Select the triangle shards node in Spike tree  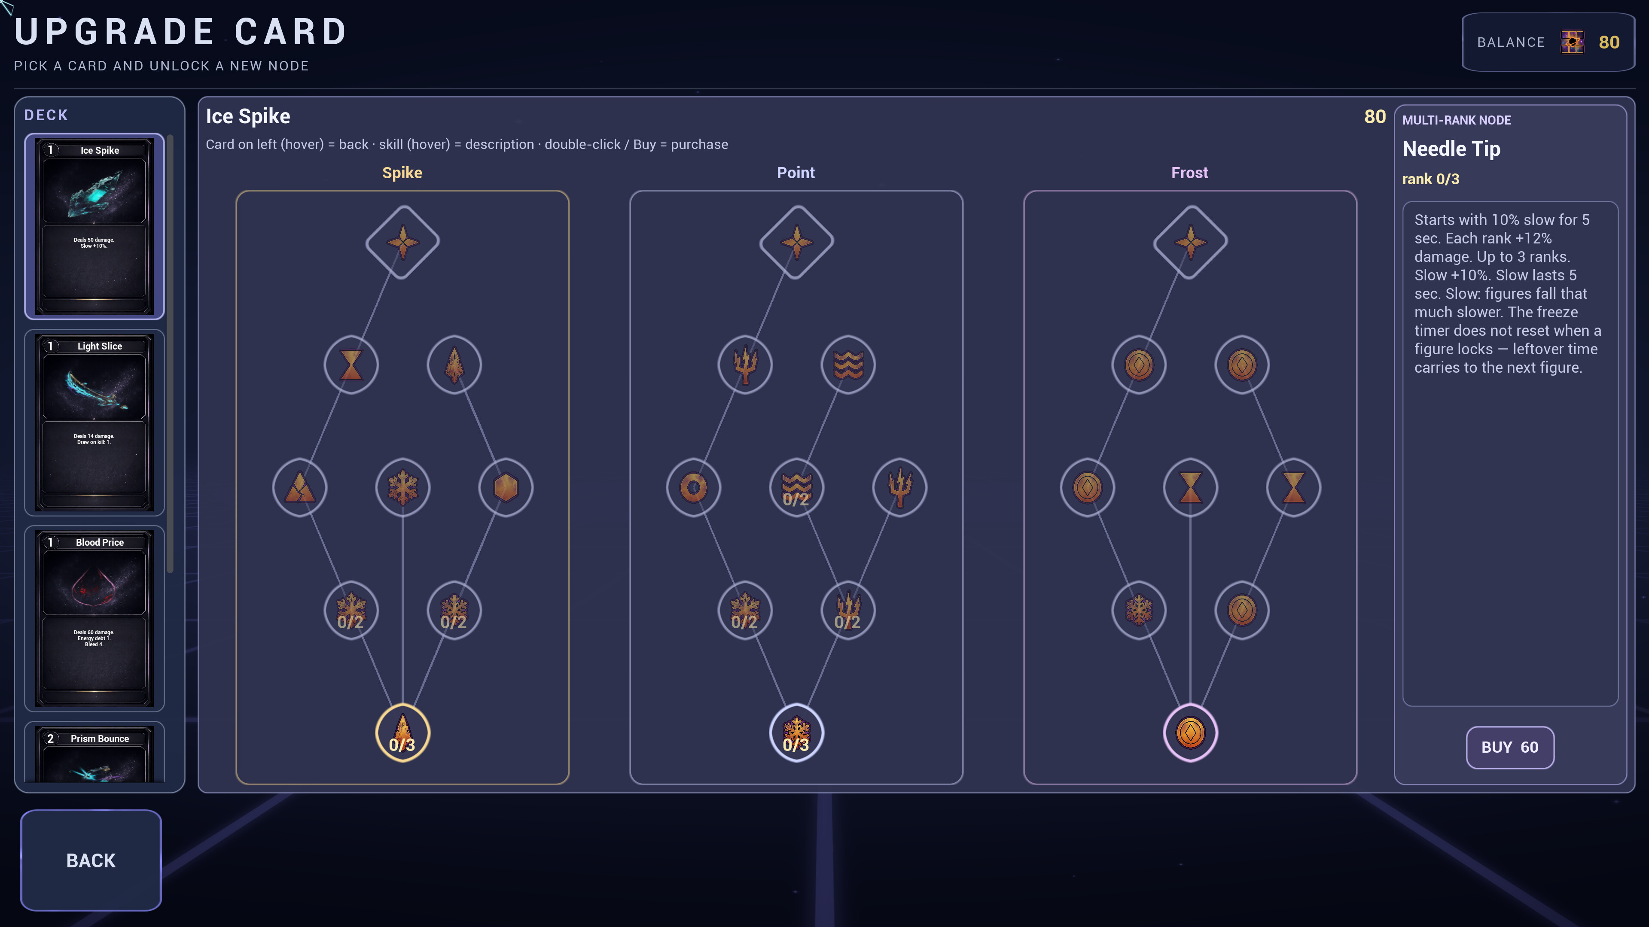coord(299,487)
